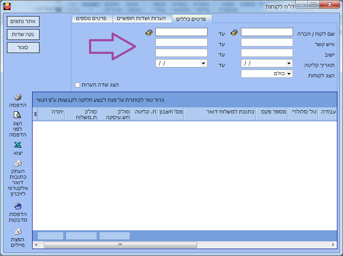343x256 pixels.
Task: Click the יצוא Excel export icon
Action: coord(18,145)
